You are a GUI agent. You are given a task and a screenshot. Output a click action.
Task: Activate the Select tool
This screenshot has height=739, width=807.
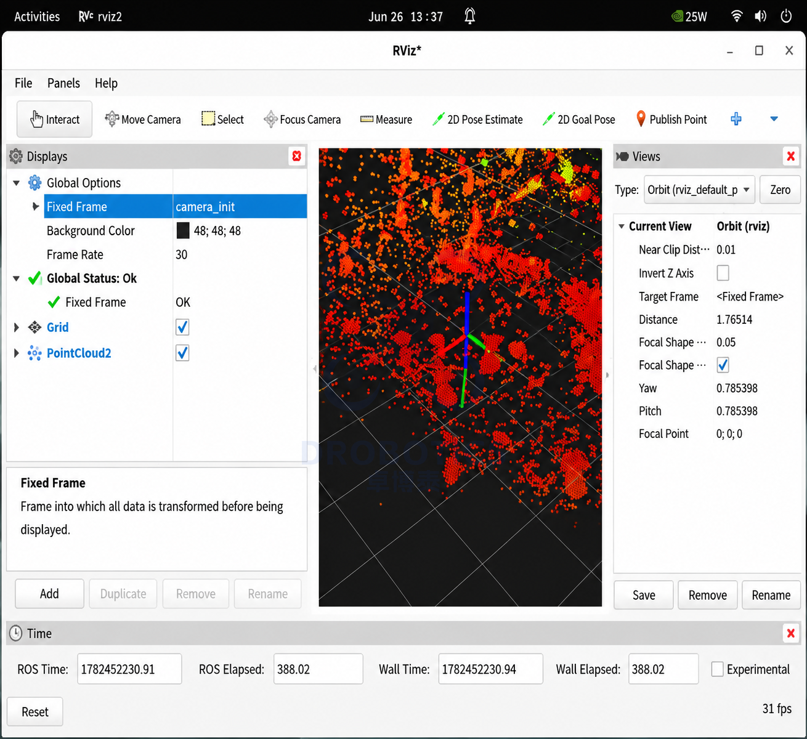[222, 119]
